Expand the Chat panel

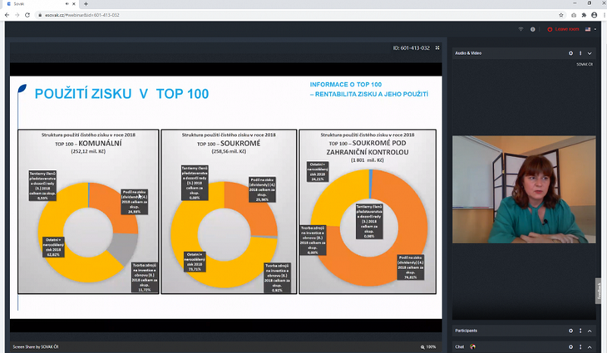point(590,346)
